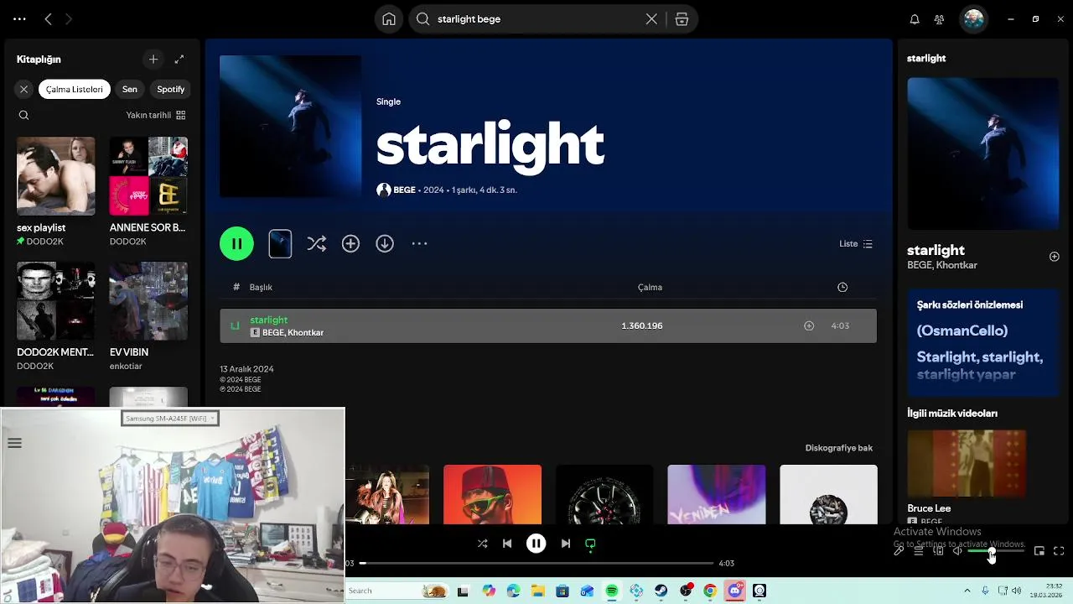The height and width of the screenshot is (604, 1073).
Task: Pause playback in the player bar
Action: click(536, 544)
